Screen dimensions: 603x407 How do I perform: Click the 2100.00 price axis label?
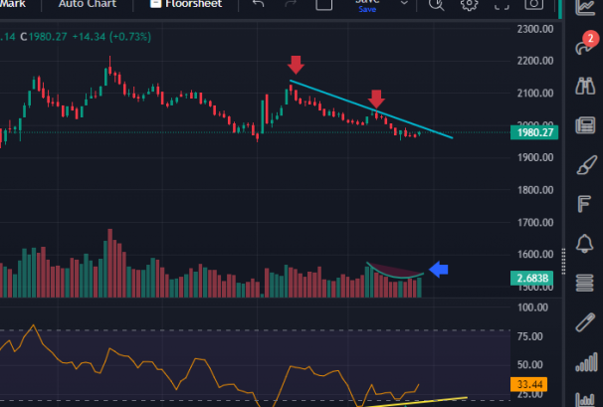coord(535,94)
